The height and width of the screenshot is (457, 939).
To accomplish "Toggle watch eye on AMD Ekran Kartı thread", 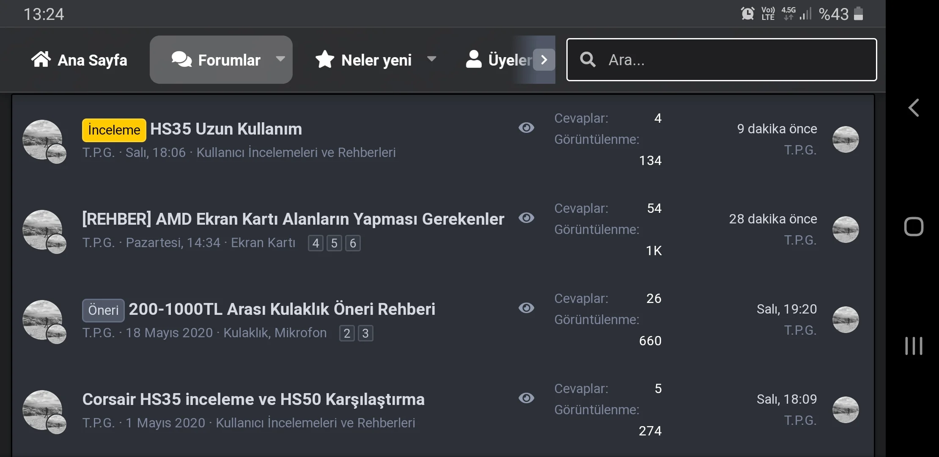I will tap(526, 218).
